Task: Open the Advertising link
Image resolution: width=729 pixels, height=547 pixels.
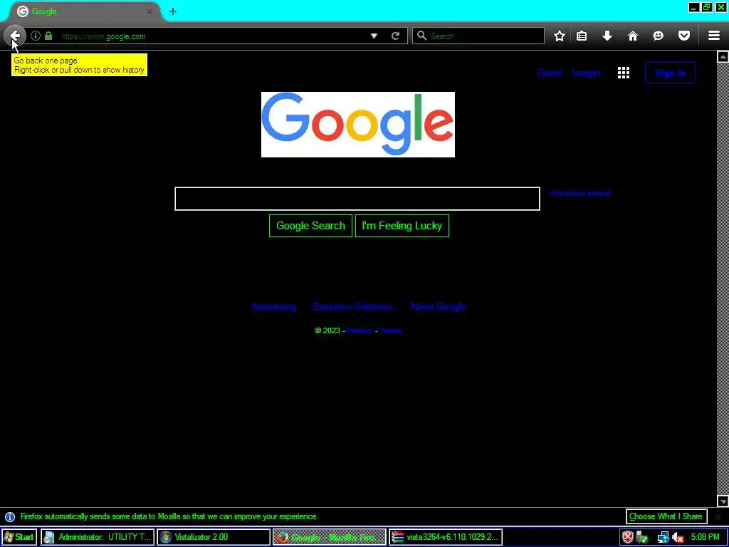Action: click(x=273, y=306)
